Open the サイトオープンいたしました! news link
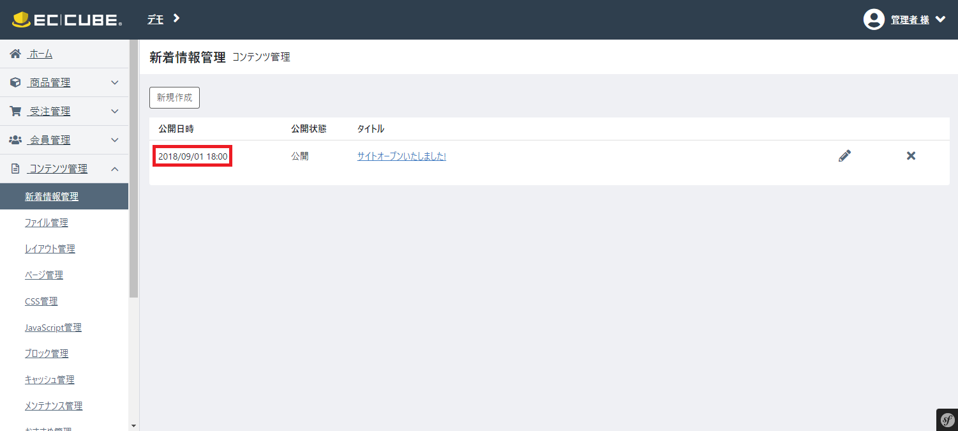958x431 pixels. (x=401, y=155)
